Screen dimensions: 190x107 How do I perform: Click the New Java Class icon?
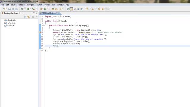click(x=45, y=9)
